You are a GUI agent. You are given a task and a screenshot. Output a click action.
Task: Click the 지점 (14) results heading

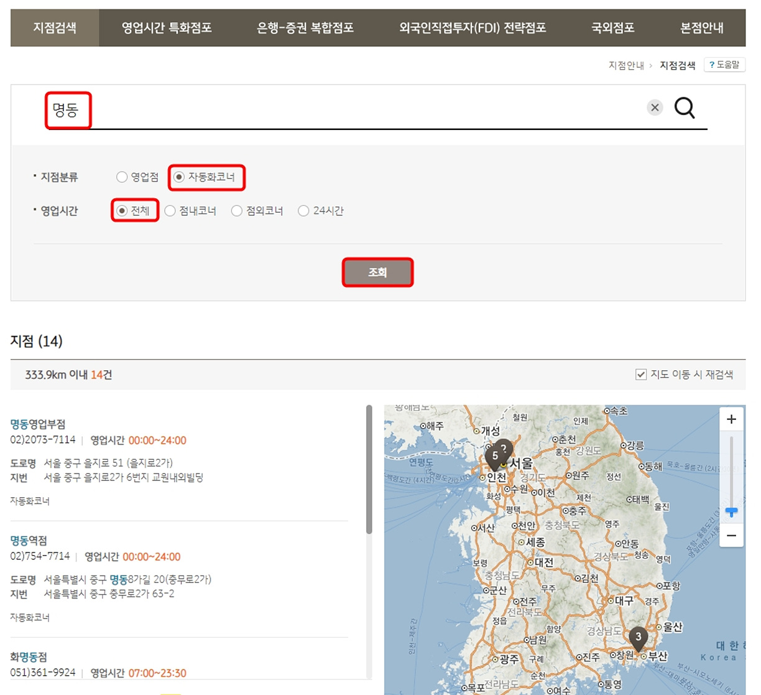click(x=37, y=341)
